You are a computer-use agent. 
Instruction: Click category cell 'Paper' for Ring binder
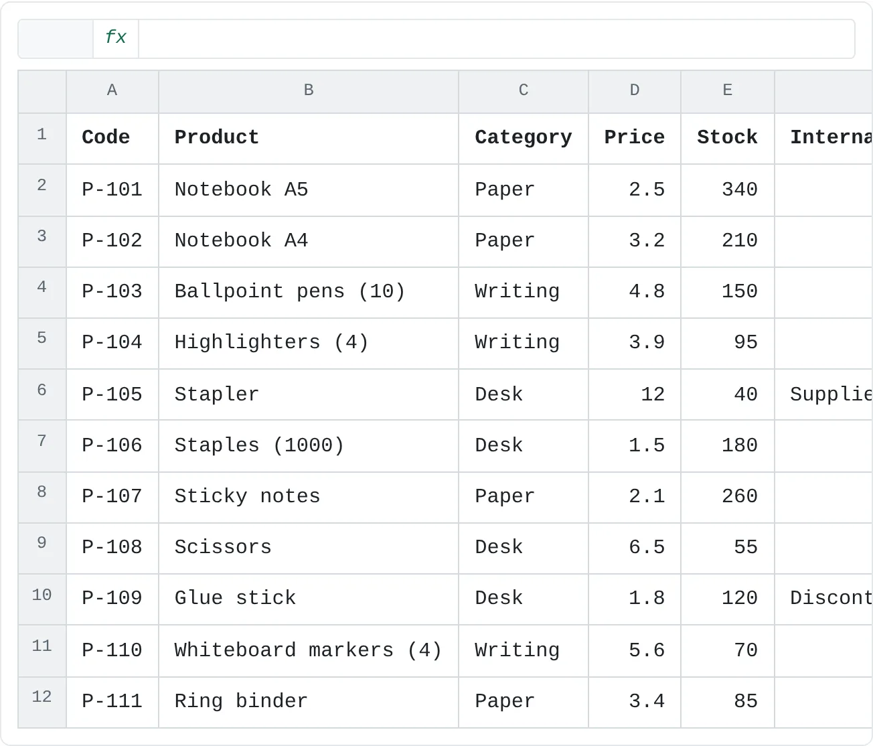[x=524, y=702]
